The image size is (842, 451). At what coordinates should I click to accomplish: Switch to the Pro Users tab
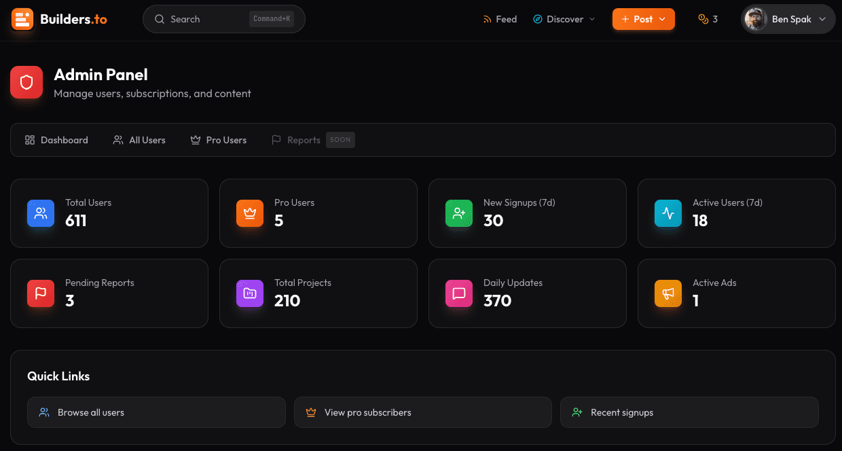(x=219, y=140)
